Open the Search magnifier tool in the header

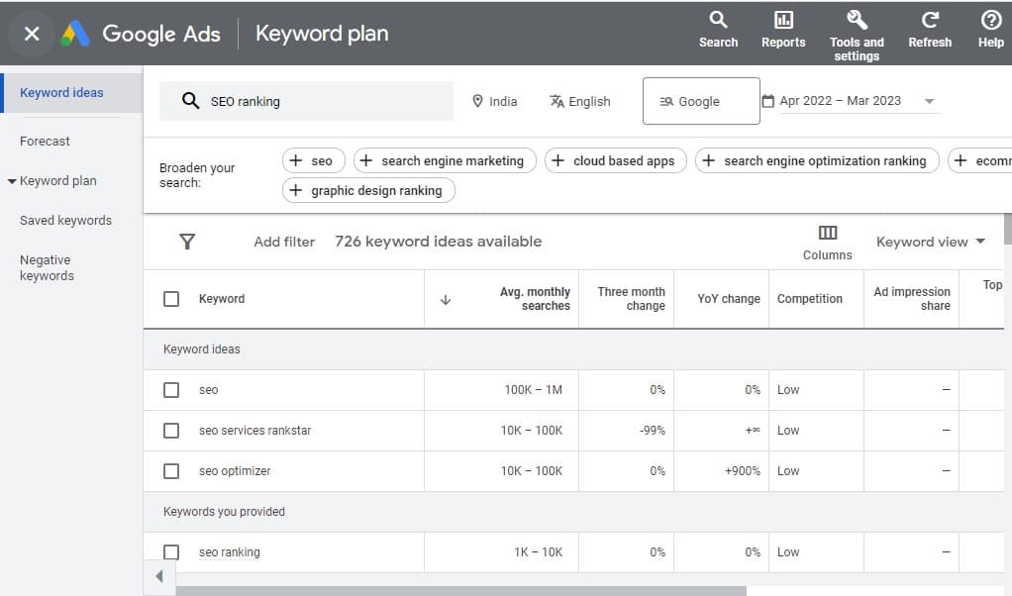(x=718, y=20)
